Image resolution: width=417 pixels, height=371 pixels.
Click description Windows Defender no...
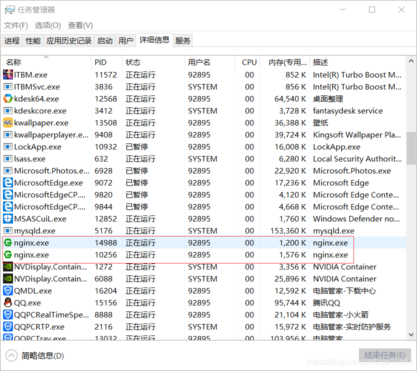tap(356, 218)
